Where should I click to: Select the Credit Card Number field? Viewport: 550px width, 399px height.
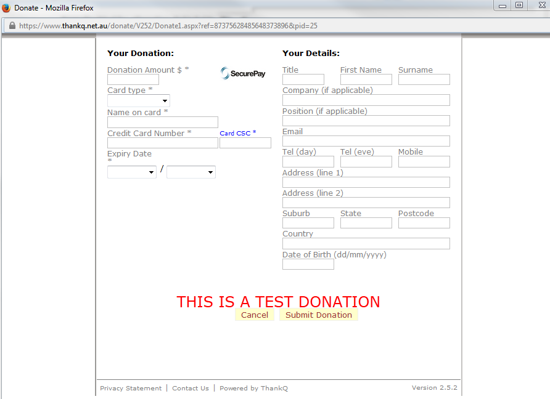click(163, 143)
